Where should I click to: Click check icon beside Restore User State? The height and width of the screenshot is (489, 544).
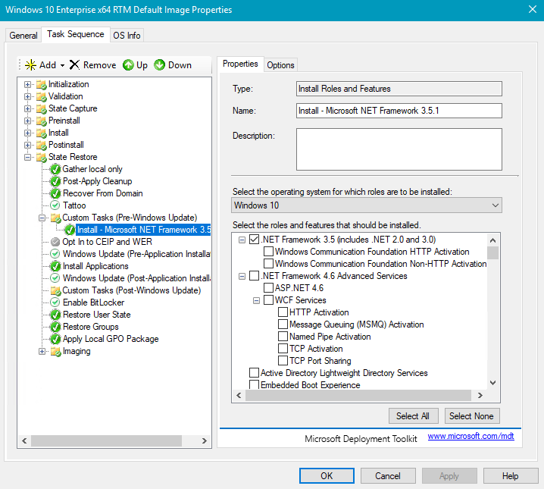55,315
